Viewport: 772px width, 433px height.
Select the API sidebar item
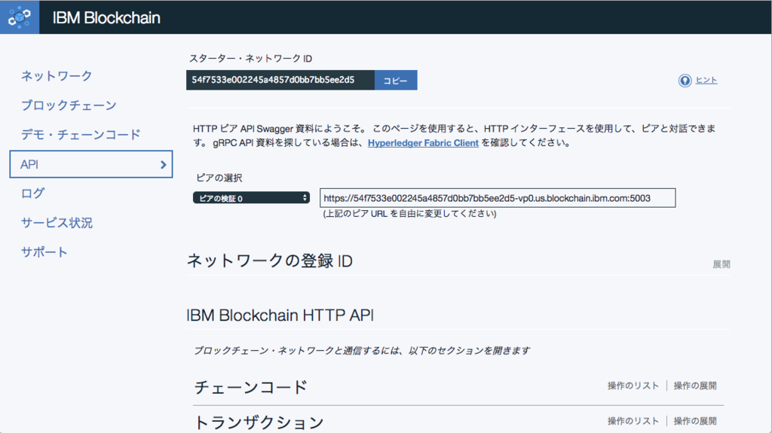[91, 164]
